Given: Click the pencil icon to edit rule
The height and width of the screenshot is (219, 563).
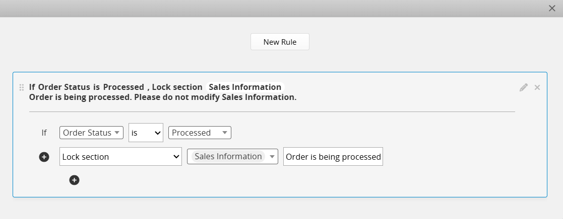Looking at the screenshot, I should pyautogui.click(x=524, y=87).
